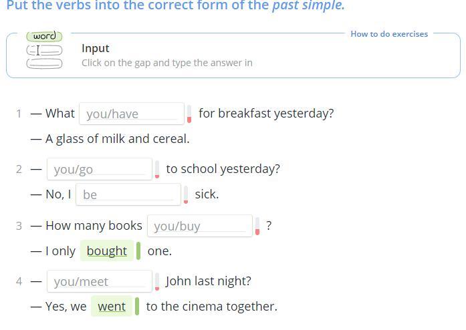Select the filled "bought" answer field
Screen dimensions: 466x330
pos(107,251)
